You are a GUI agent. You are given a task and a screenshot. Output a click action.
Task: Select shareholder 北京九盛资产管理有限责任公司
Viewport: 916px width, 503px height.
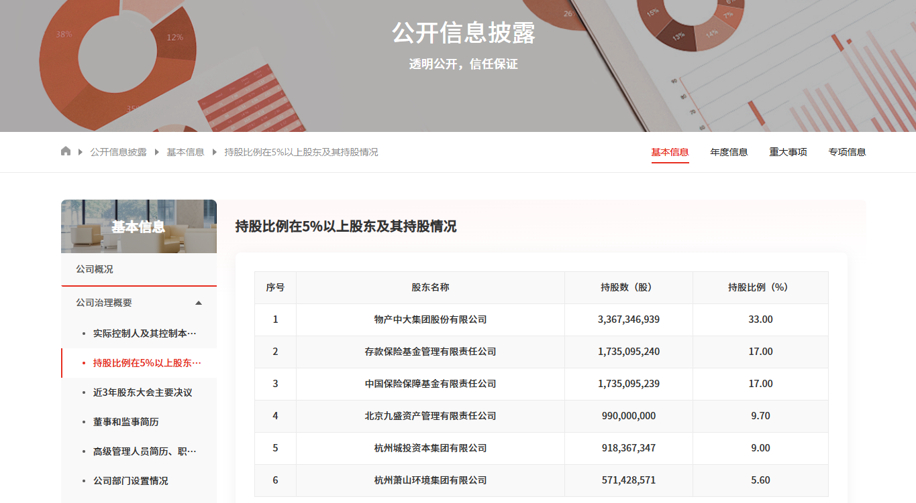click(x=430, y=416)
